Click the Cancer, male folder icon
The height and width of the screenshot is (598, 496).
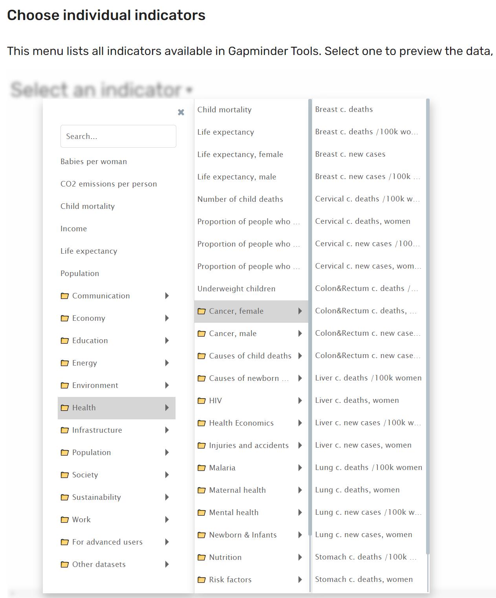pos(201,334)
